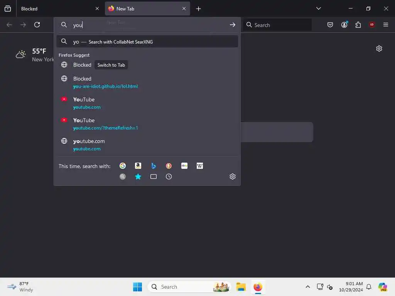Open File Explorer from taskbar
The height and width of the screenshot is (296, 395).
241,287
